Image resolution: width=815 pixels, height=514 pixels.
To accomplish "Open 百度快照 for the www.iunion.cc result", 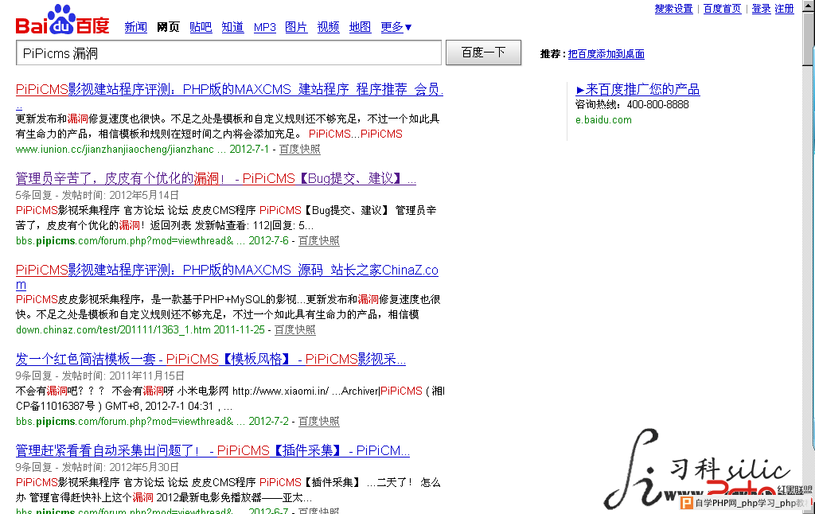I will (x=300, y=150).
